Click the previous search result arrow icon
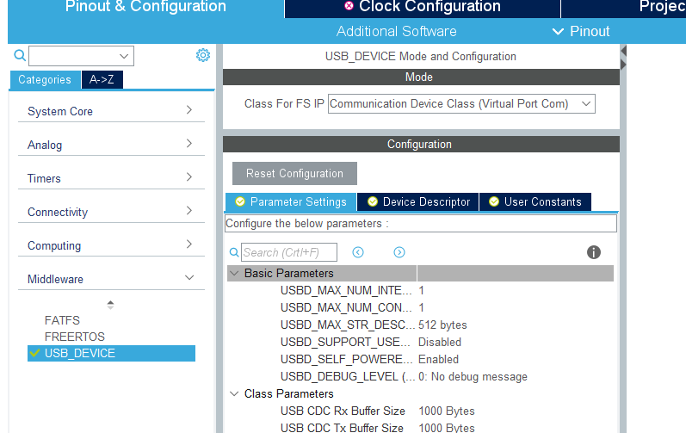This screenshot has width=686, height=433. click(358, 252)
